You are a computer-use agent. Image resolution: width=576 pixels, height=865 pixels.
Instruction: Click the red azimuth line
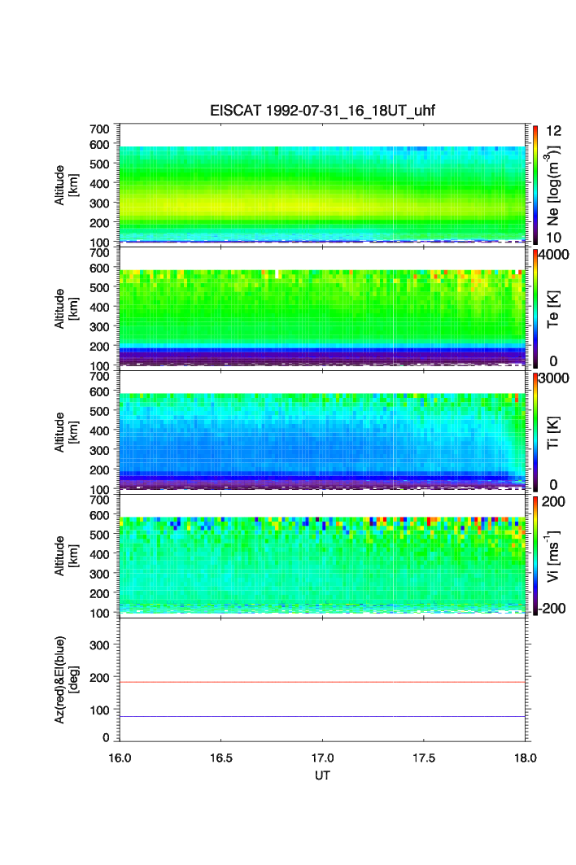point(322,683)
